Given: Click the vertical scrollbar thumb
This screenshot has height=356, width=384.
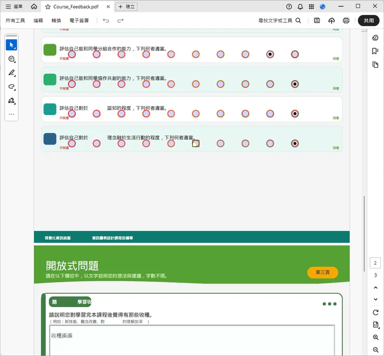Looking at the screenshot, I should [364, 234].
